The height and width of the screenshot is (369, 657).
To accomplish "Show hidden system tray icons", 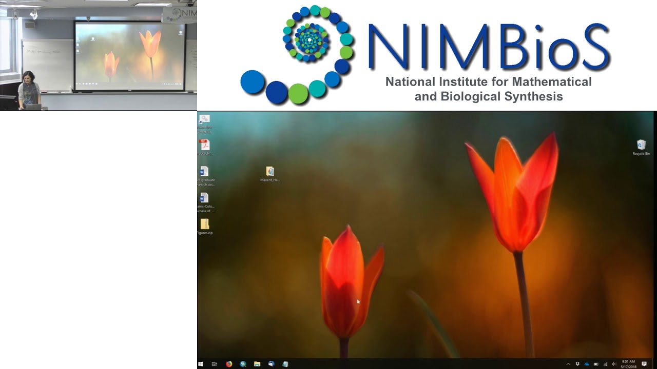I will click(x=568, y=364).
